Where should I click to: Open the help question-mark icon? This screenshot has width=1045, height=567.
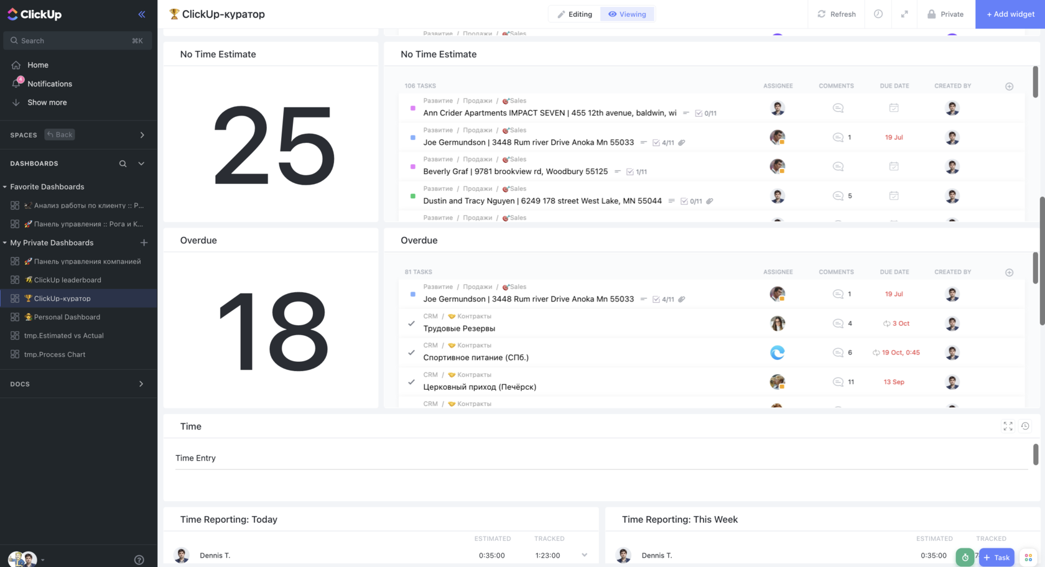(139, 560)
